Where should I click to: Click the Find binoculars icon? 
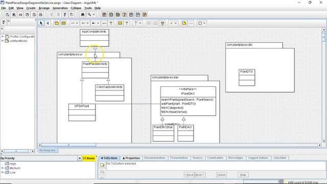pyautogui.click(x=83, y=15)
